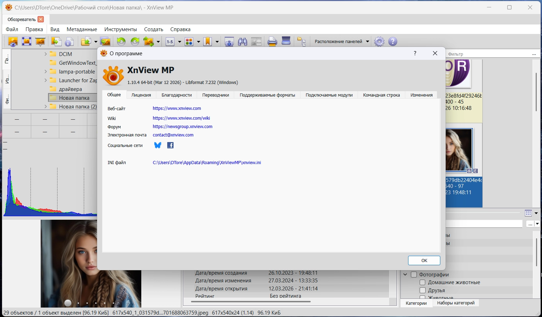Open the Facebook social icon

(170, 145)
